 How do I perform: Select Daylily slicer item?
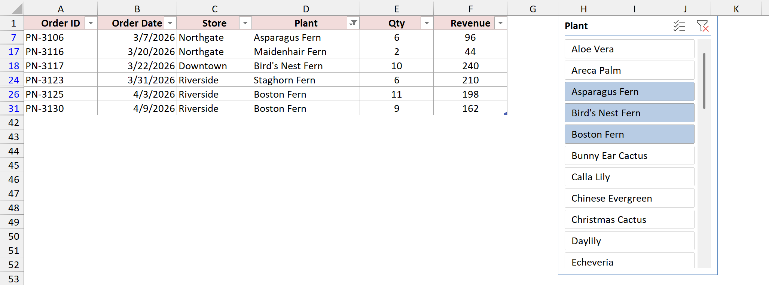coord(629,241)
